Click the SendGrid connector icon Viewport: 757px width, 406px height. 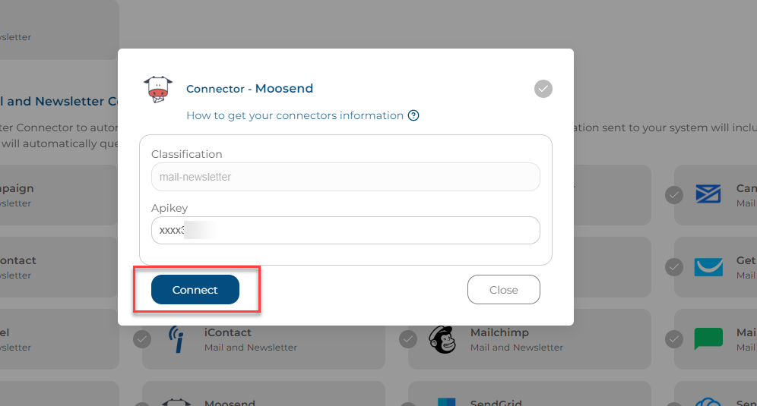click(x=446, y=402)
